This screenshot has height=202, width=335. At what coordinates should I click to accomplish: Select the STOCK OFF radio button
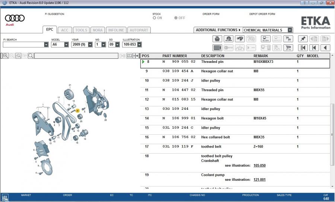coord(176,18)
